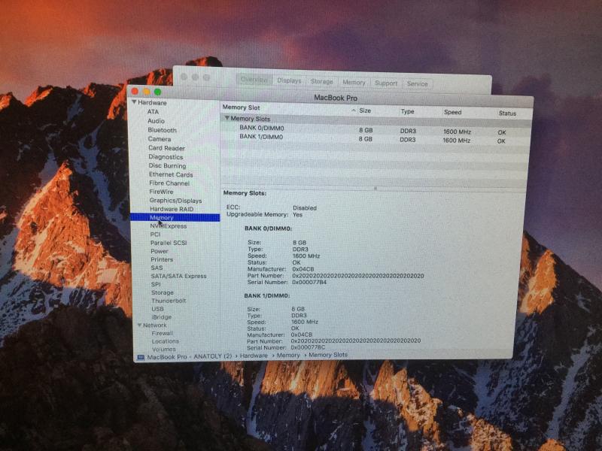Image resolution: width=602 pixels, height=451 pixels.
Task: Click the Upgradeable Memory value Yes
Action: click(297, 215)
